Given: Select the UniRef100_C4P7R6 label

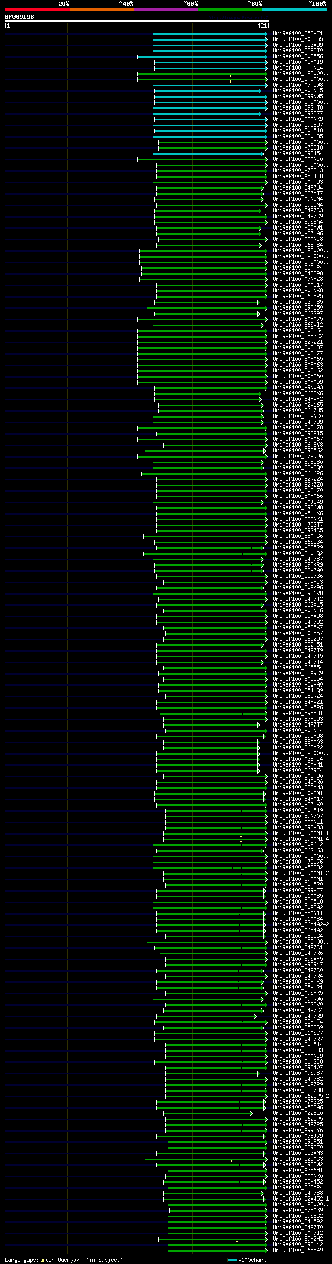Looking at the screenshot, I should [x=298, y=953].
